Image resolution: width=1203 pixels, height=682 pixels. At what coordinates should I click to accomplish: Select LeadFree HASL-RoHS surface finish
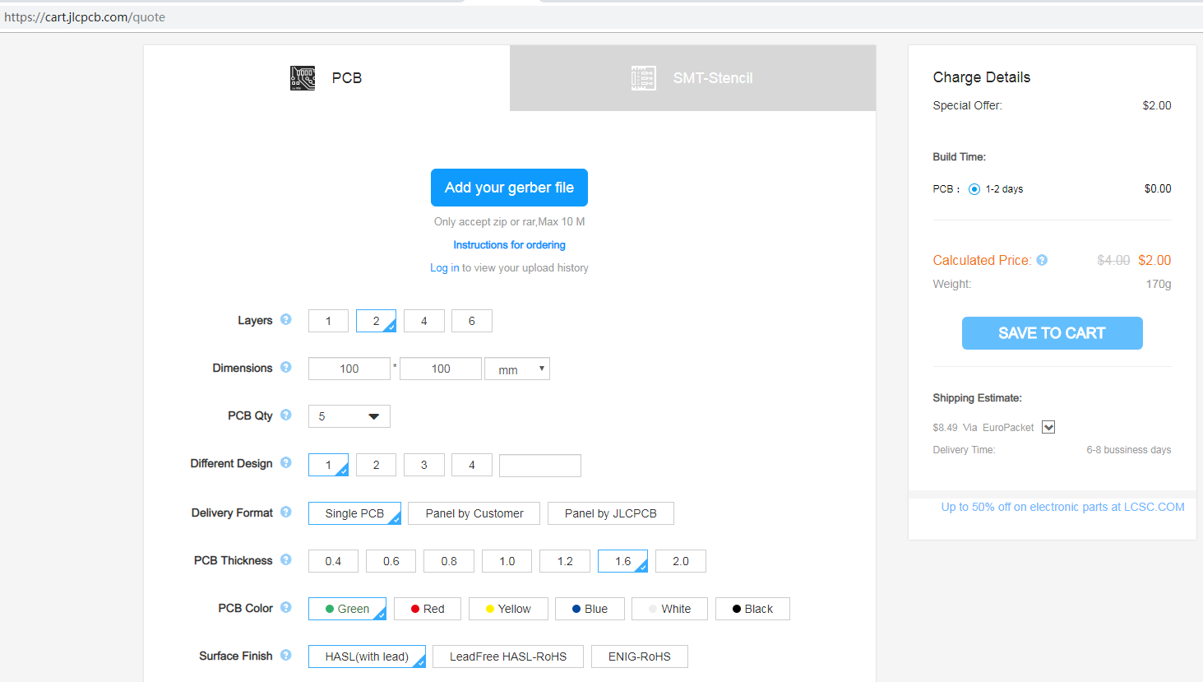pyautogui.click(x=508, y=656)
